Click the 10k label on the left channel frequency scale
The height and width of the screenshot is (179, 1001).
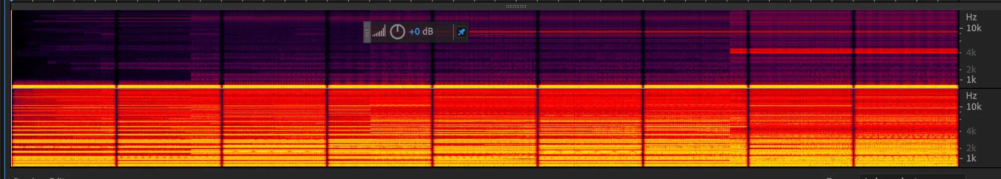pyautogui.click(x=973, y=28)
